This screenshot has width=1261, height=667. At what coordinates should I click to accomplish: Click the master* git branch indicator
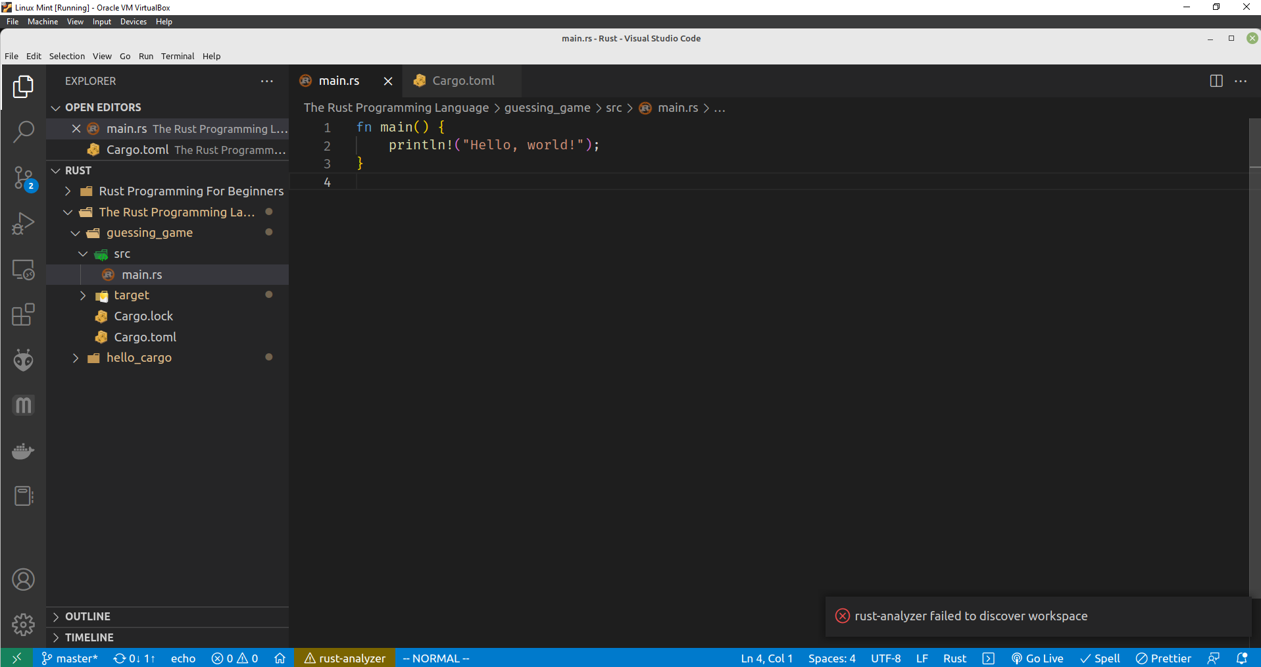[x=70, y=658]
